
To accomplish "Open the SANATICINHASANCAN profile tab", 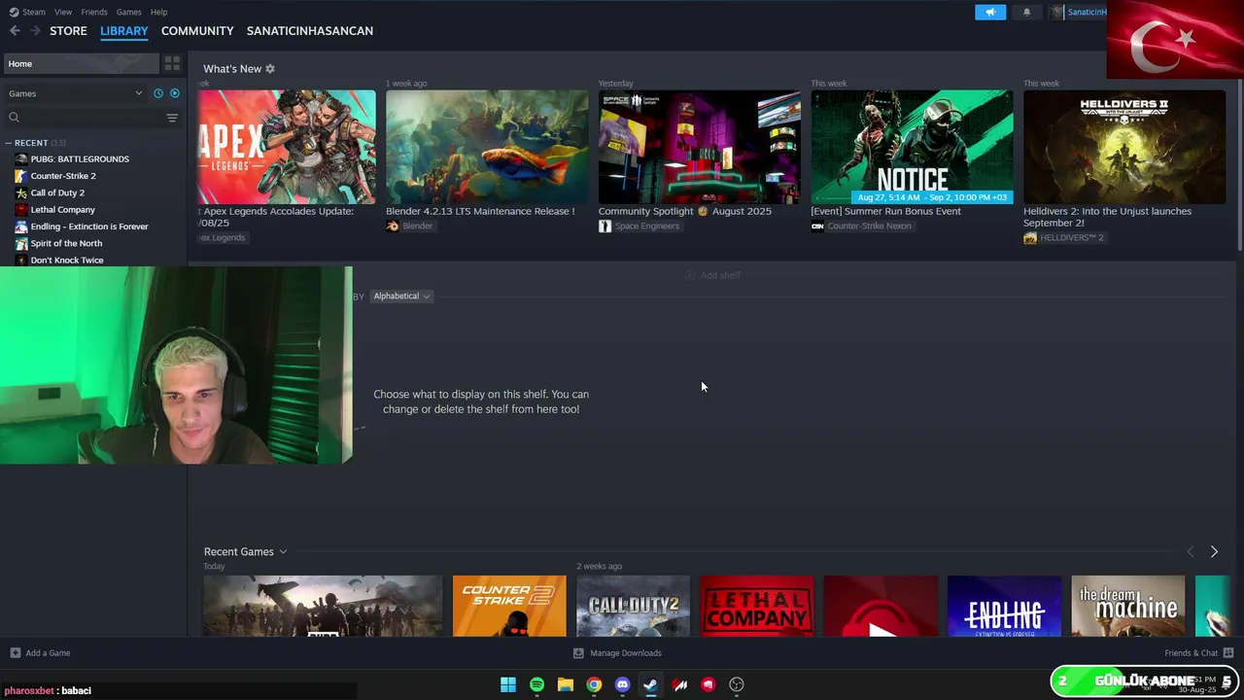I will pyautogui.click(x=310, y=31).
